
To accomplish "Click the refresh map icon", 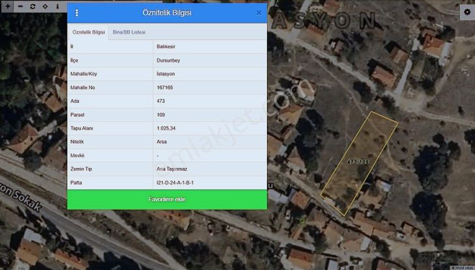I will pos(33,6).
